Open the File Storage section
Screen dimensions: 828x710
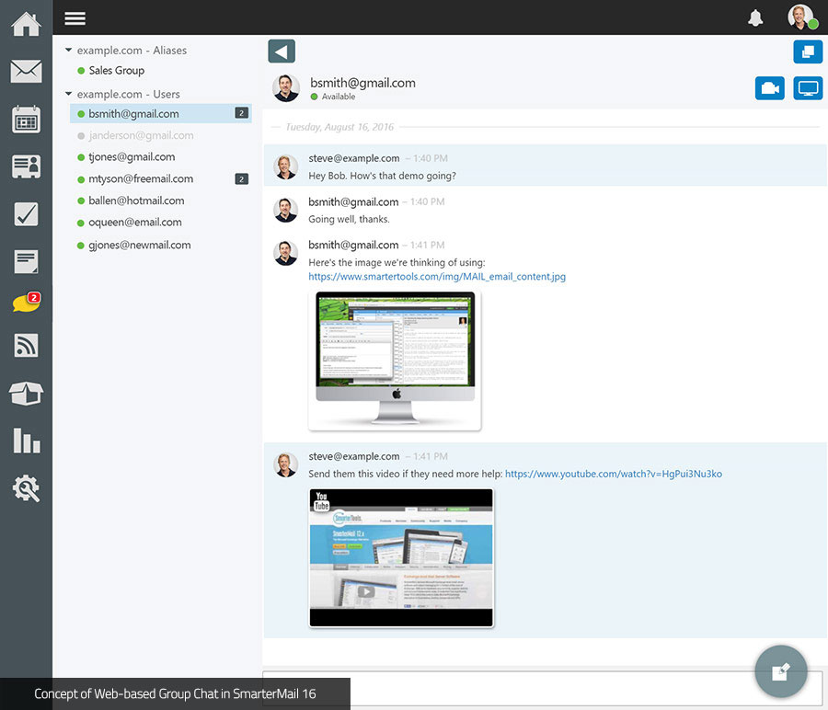[x=25, y=394]
